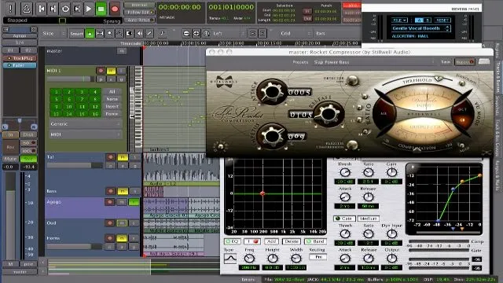Toggle loop playback in transport bar
This screenshot has width=503, height=283.
pyautogui.click(x=65, y=9)
